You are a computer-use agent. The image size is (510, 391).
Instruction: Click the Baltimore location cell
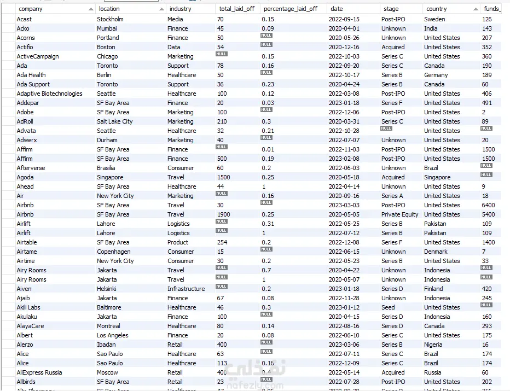pyautogui.click(x=130, y=307)
